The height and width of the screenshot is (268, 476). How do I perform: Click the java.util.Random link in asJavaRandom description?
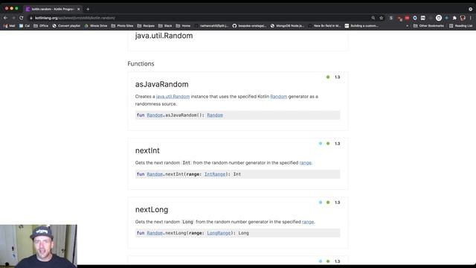click(x=173, y=97)
